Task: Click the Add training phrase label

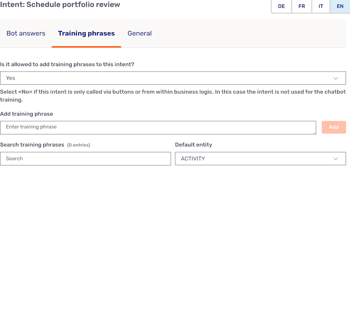Action: tap(27, 114)
